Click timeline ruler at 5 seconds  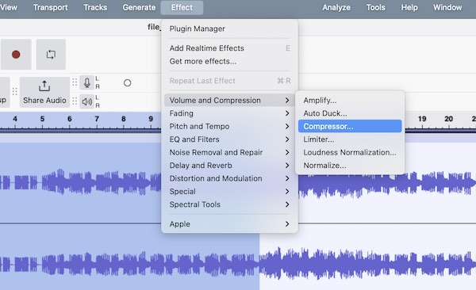pyautogui.click(x=42, y=119)
